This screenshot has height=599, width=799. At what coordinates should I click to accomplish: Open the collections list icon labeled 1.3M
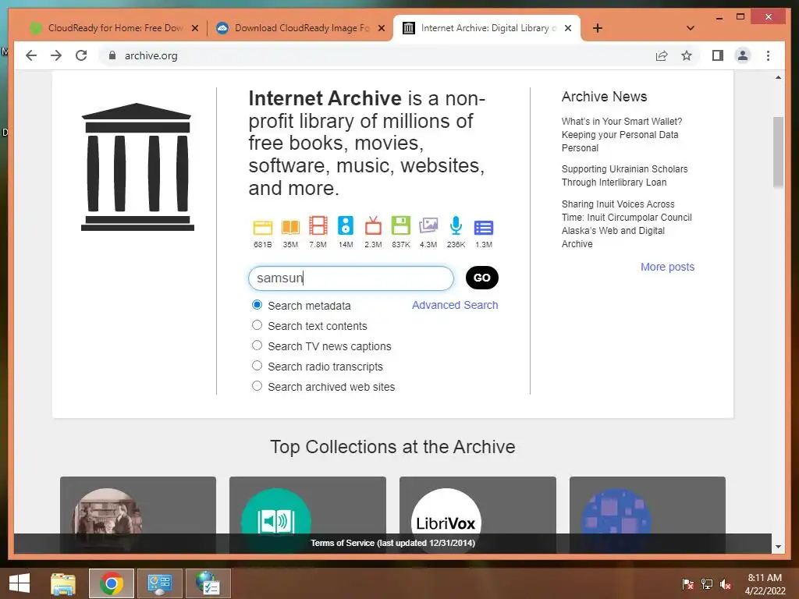(x=484, y=227)
